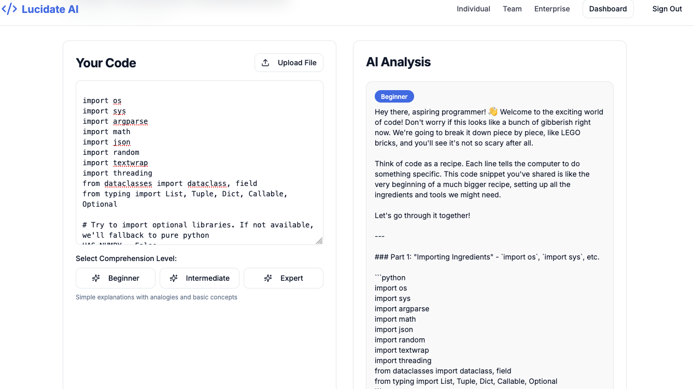Open the Individual plan page
Image resolution: width=694 pixels, height=389 pixels.
(473, 9)
